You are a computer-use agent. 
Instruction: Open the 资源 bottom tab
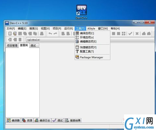[27, 121]
